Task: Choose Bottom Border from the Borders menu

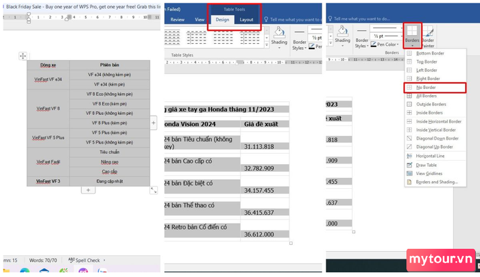Action: [x=435, y=53]
